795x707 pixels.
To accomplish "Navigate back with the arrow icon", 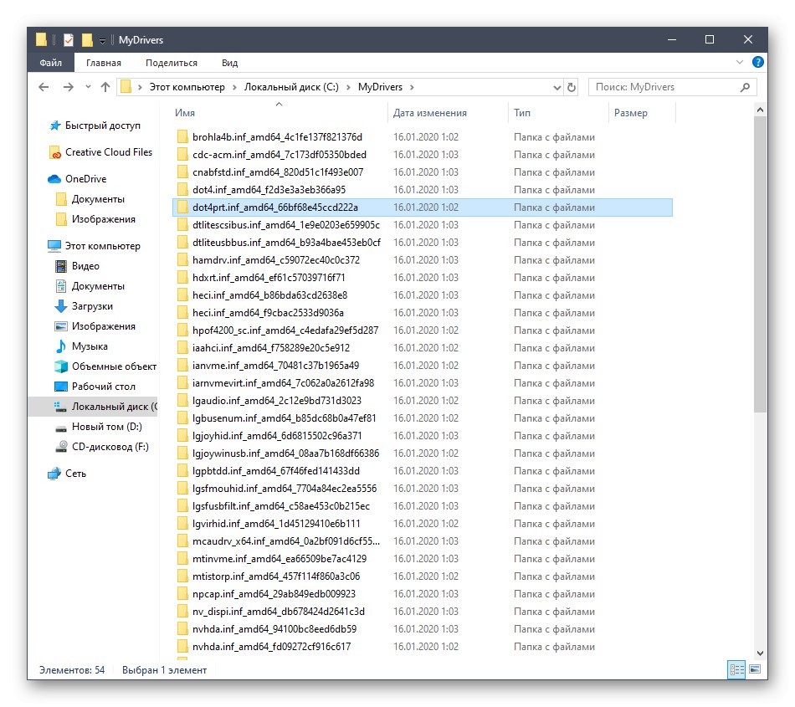I will [x=43, y=86].
